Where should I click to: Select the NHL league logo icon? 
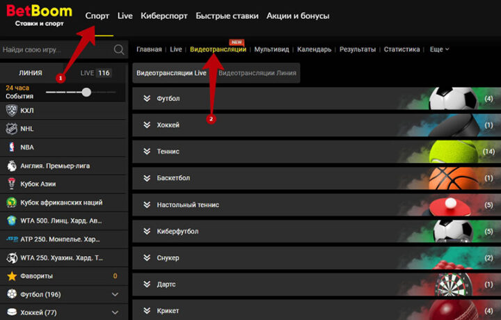[x=11, y=129]
